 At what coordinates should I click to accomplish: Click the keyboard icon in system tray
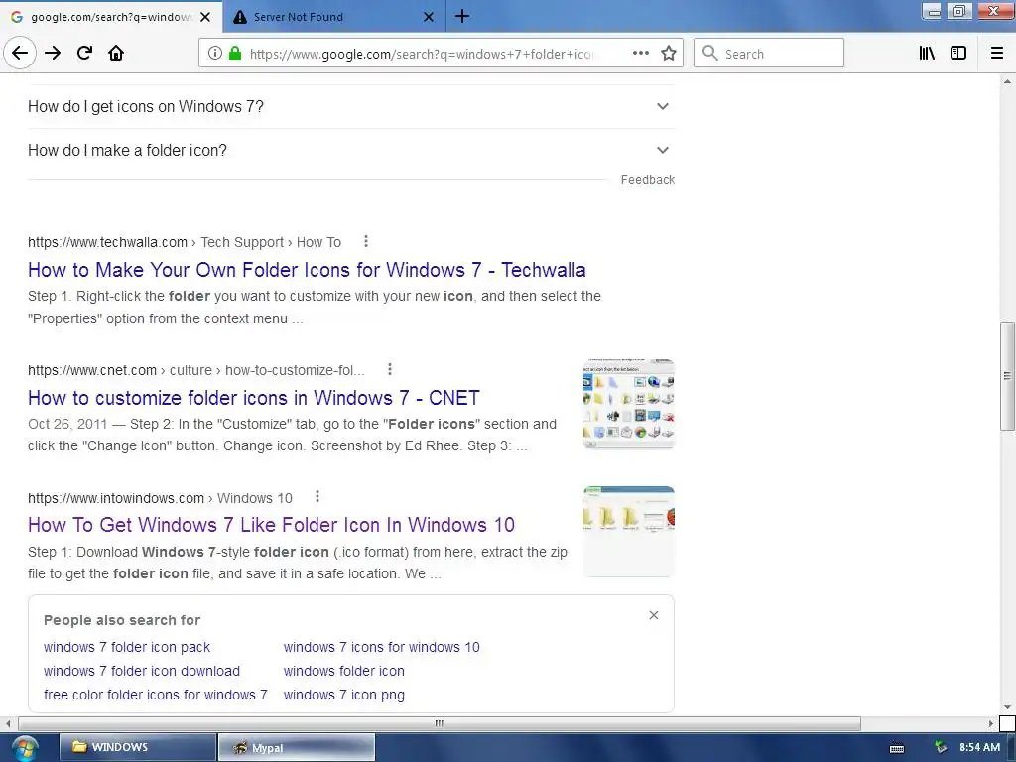click(x=897, y=748)
